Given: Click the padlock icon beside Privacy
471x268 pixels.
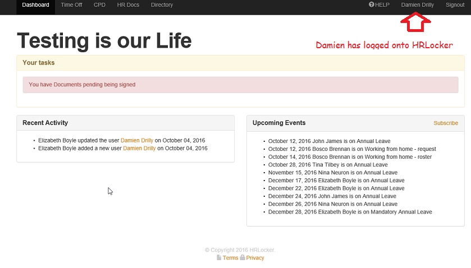Looking at the screenshot, I should 243,258.
